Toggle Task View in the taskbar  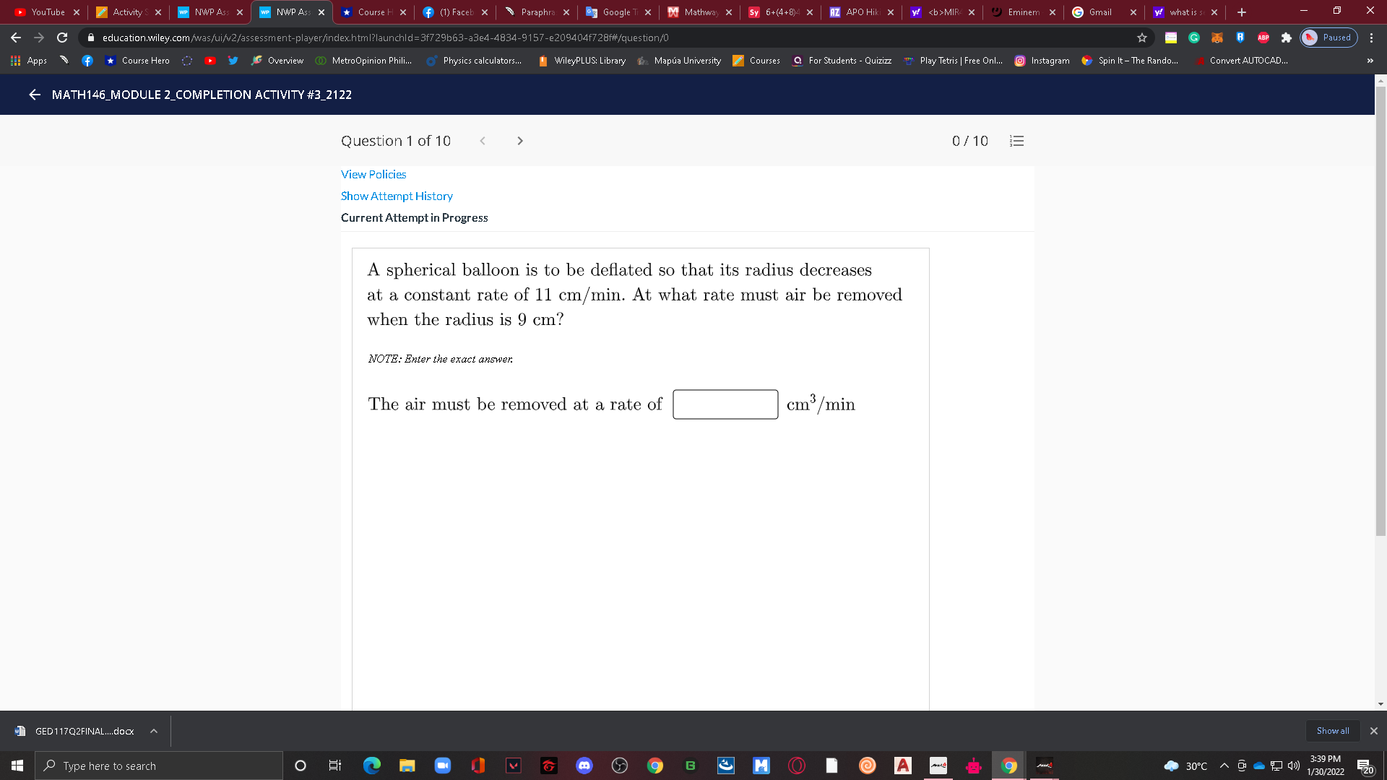coord(334,766)
